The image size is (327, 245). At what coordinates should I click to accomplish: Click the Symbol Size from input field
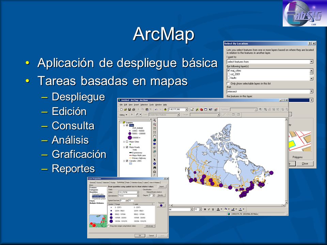123,200
